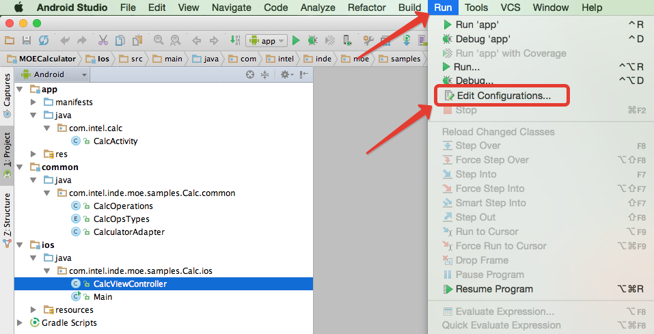This screenshot has width=654, height=334.
Task: Open the Run menu
Action: click(443, 8)
